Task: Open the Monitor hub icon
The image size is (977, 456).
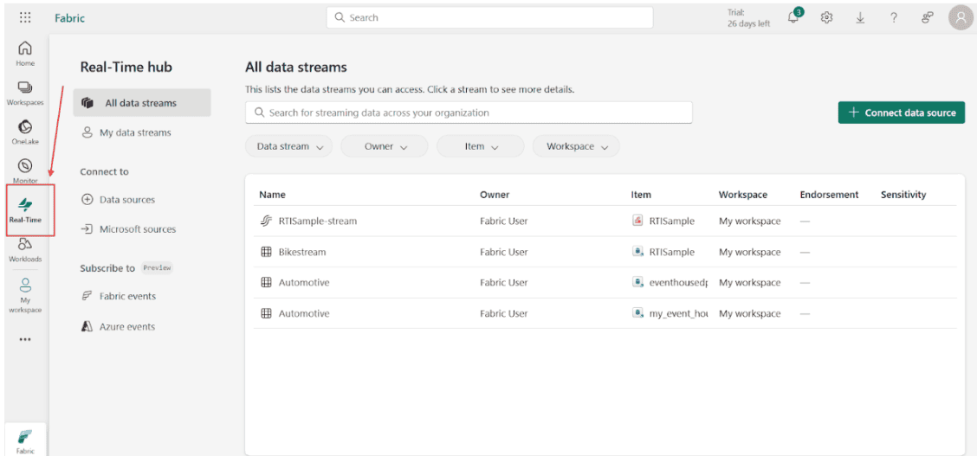Action: (x=25, y=170)
